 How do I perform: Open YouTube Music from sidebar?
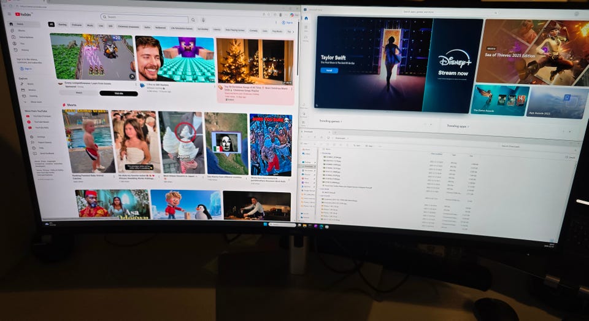39,122
